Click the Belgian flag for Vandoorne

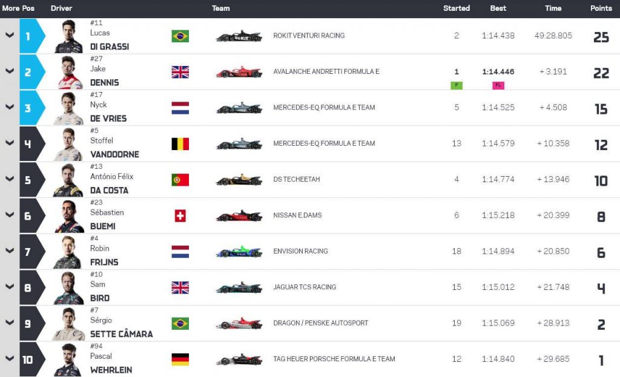tap(180, 144)
